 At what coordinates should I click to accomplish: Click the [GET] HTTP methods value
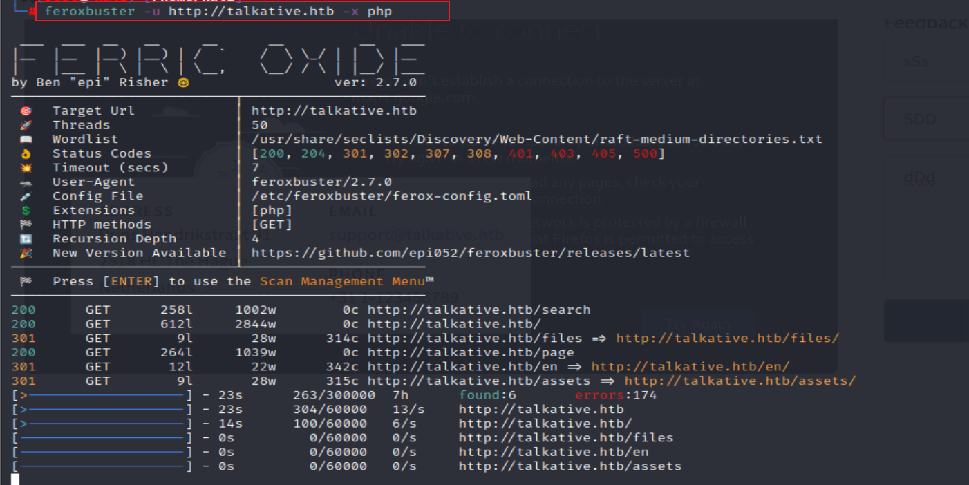click(x=272, y=225)
